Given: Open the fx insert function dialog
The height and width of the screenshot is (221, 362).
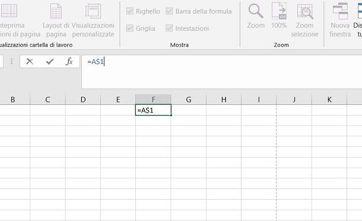Looking at the screenshot, I should tap(69, 62).
